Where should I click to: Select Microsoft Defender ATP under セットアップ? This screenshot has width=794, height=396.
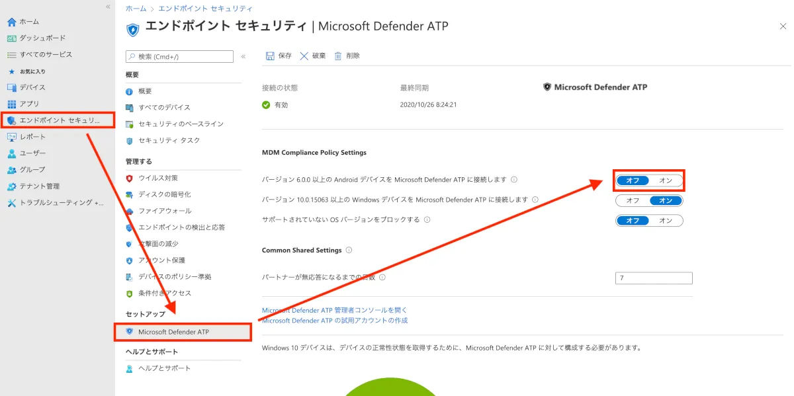183,332
